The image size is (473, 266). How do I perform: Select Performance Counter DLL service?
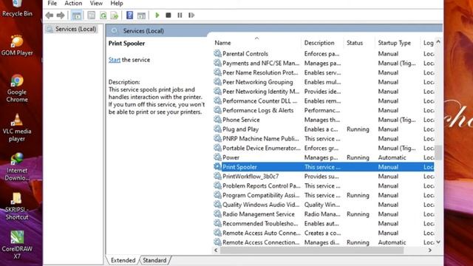click(x=259, y=100)
